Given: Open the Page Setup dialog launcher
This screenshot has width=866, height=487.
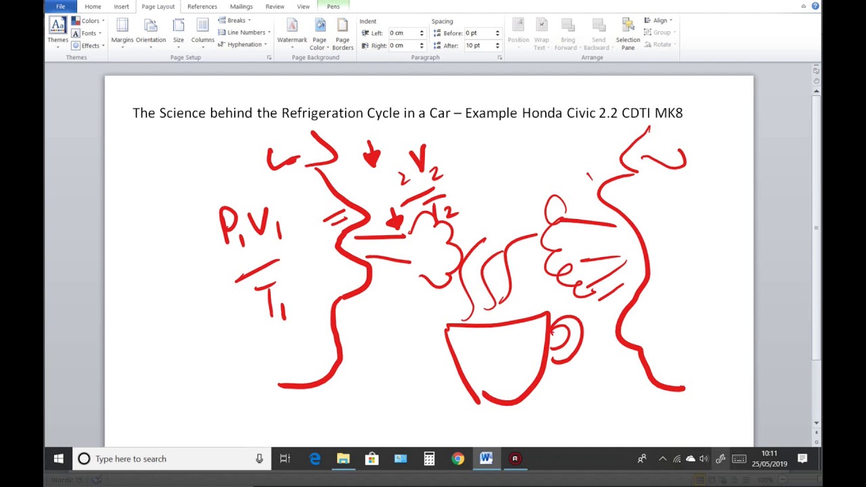Looking at the screenshot, I should tap(269, 57).
